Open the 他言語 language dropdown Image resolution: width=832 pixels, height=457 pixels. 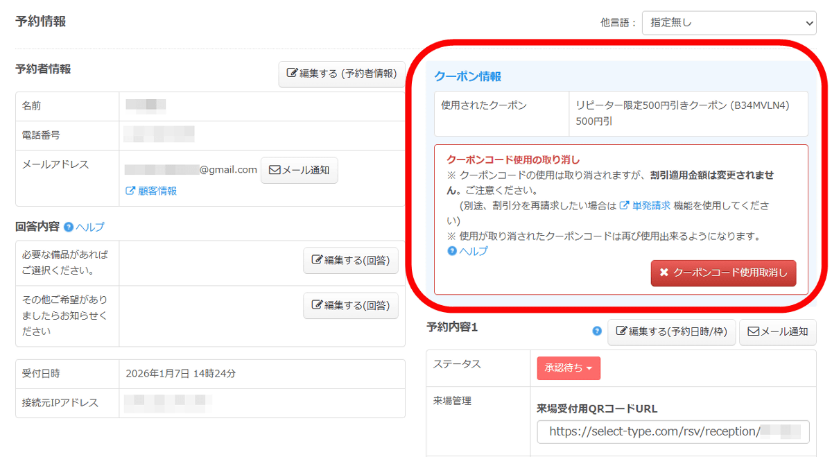[x=729, y=23]
